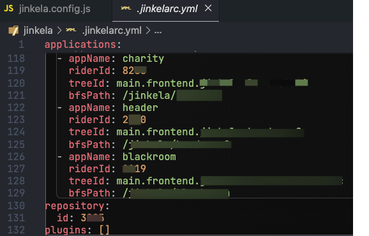Open the jinkela breadcrumb folder
Image resolution: width=369 pixels, height=236 pixels.
38,31
